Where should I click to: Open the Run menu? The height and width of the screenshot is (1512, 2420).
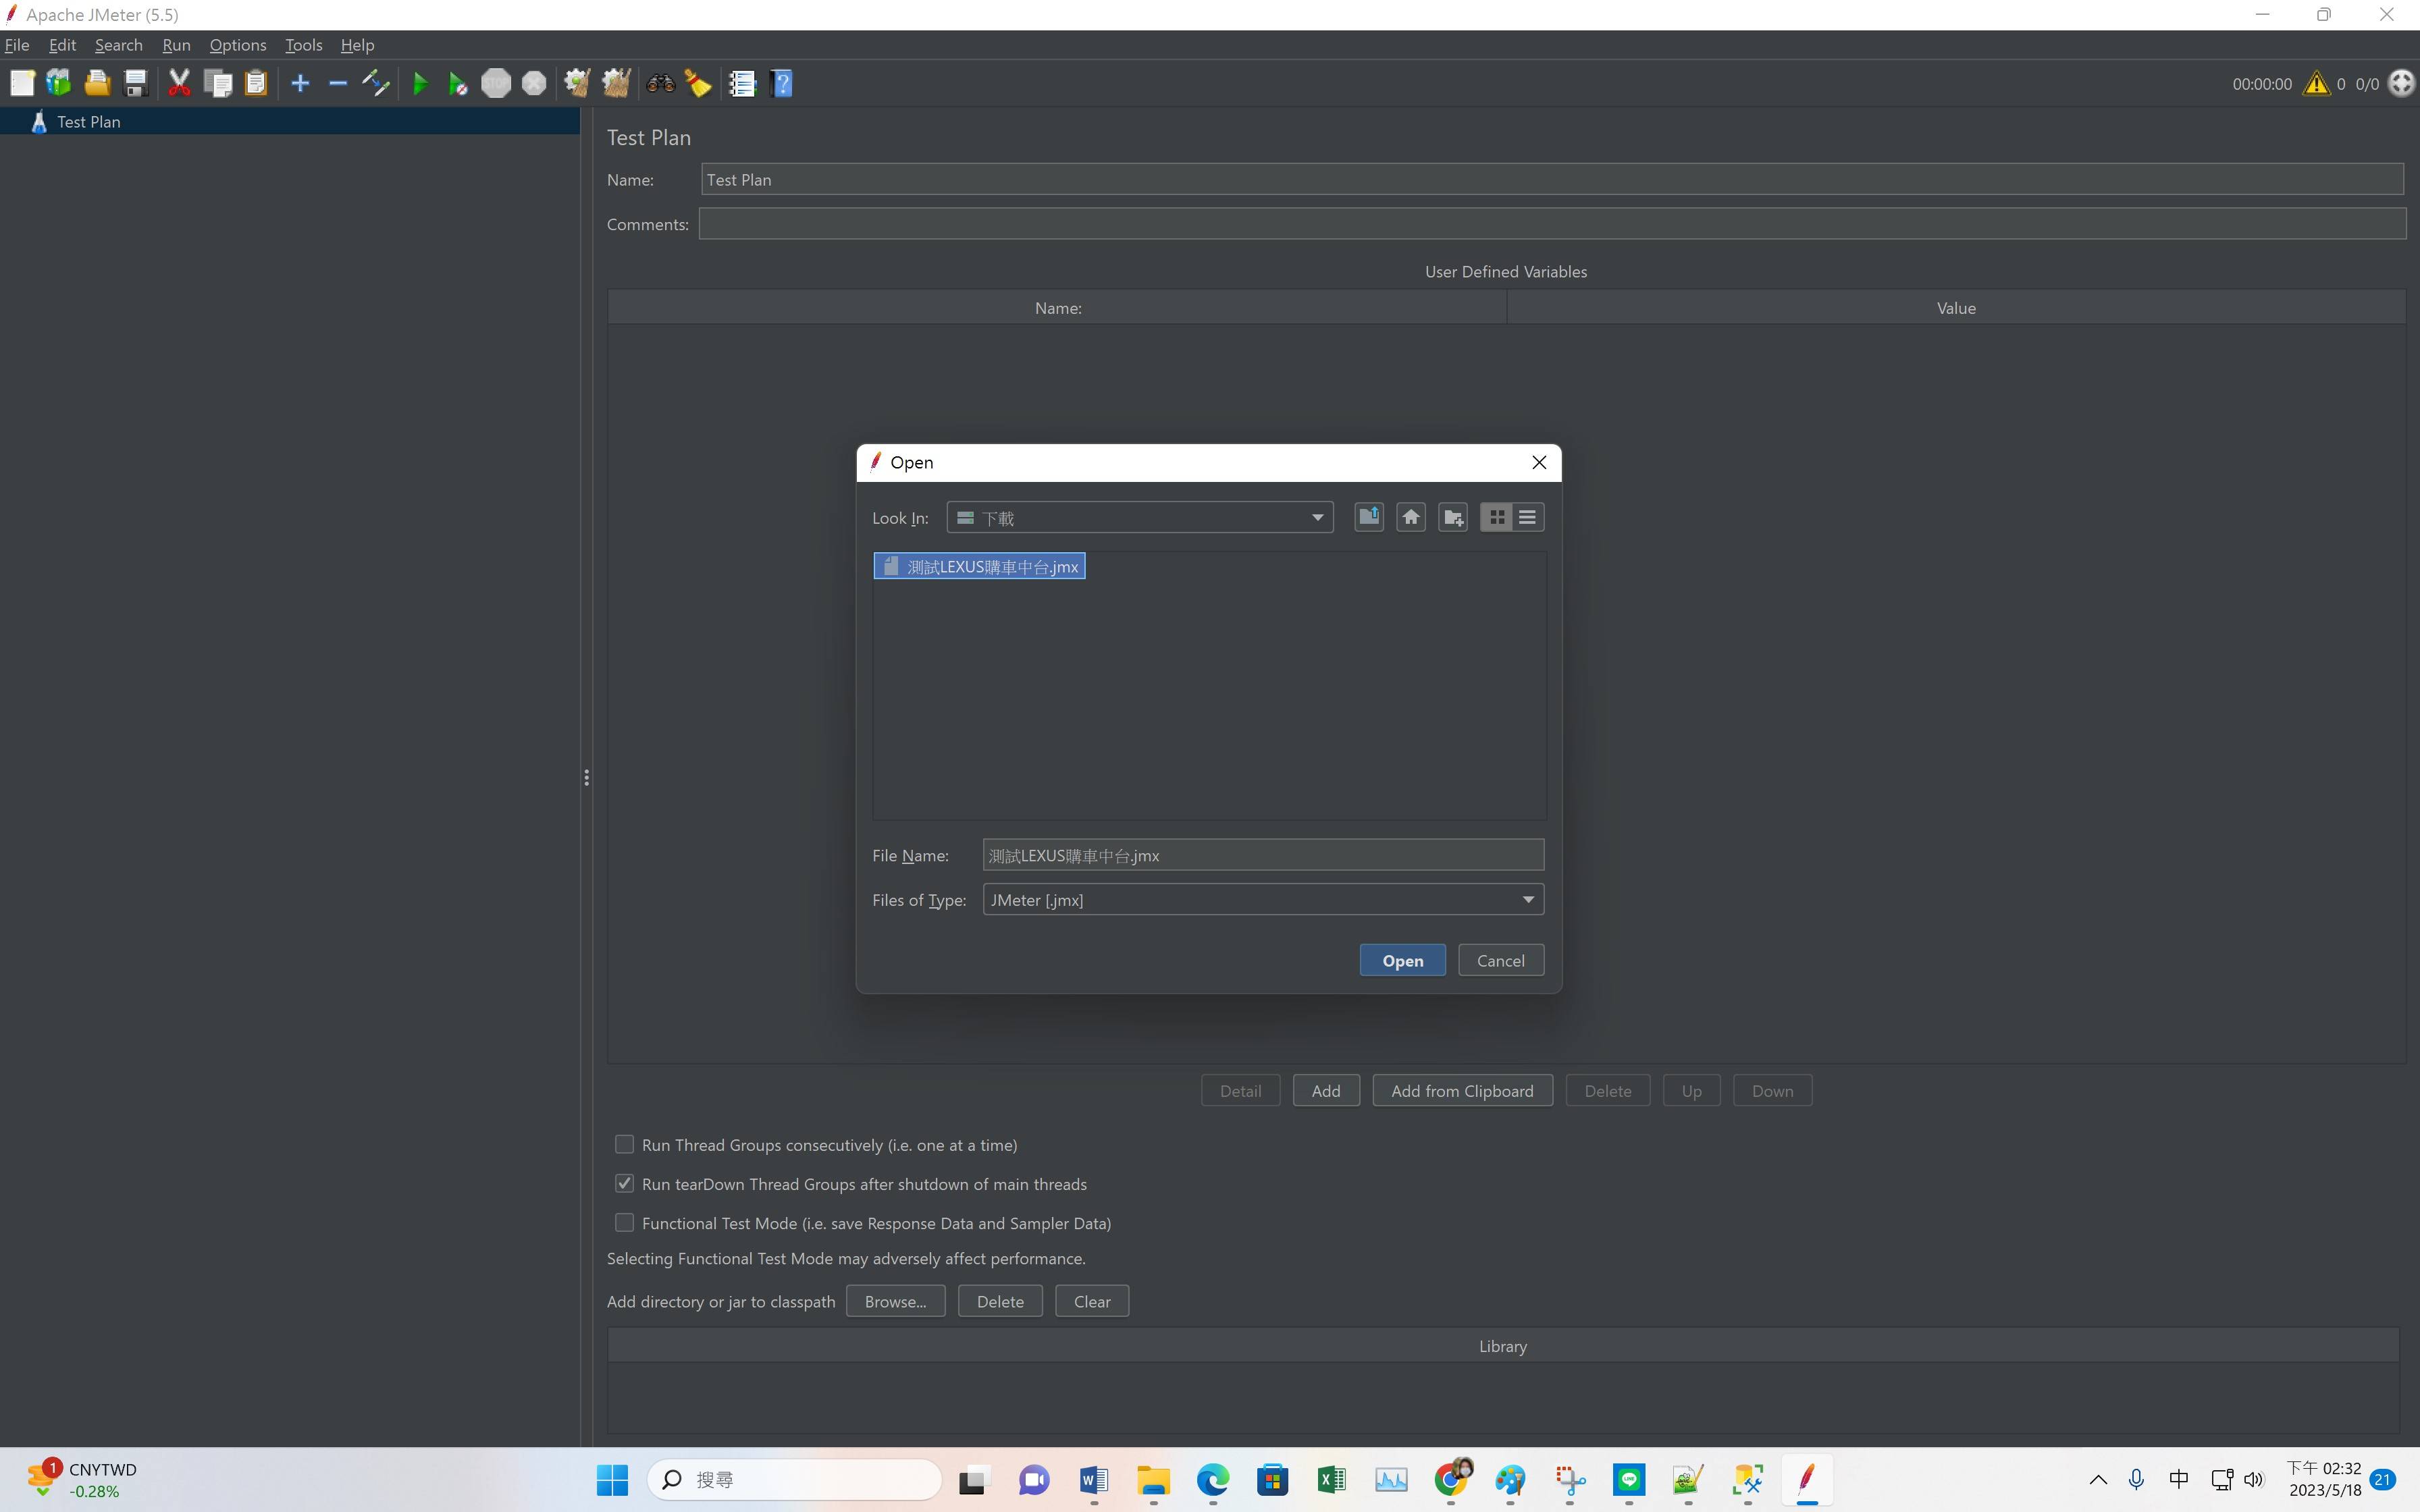tap(176, 45)
